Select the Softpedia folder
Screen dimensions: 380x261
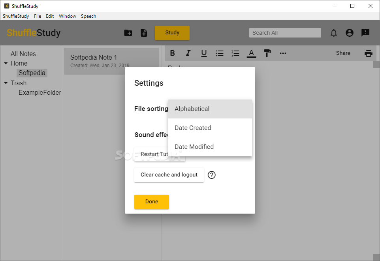pyautogui.click(x=32, y=73)
